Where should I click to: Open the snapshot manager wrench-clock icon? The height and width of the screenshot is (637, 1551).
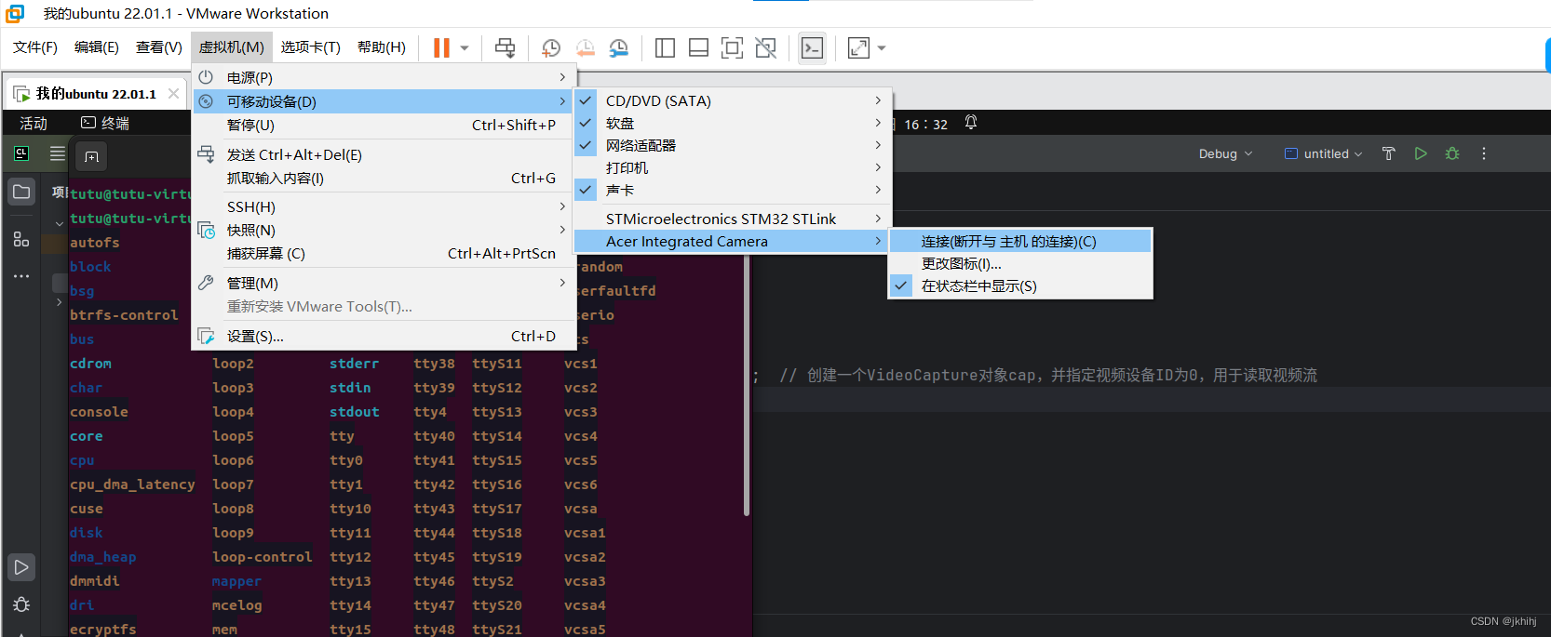pyautogui.click(x=618, y=47)
